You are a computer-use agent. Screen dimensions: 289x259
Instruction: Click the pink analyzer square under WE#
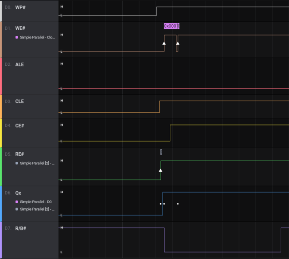(x=17, y=37)
